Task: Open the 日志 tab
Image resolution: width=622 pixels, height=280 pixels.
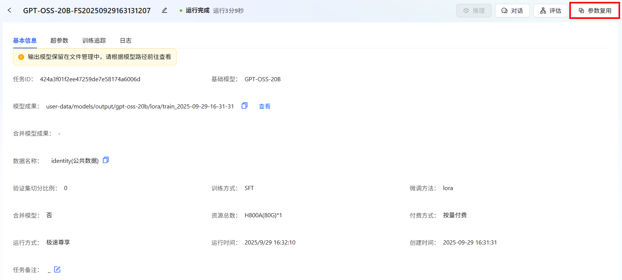Action: point(125,40)
